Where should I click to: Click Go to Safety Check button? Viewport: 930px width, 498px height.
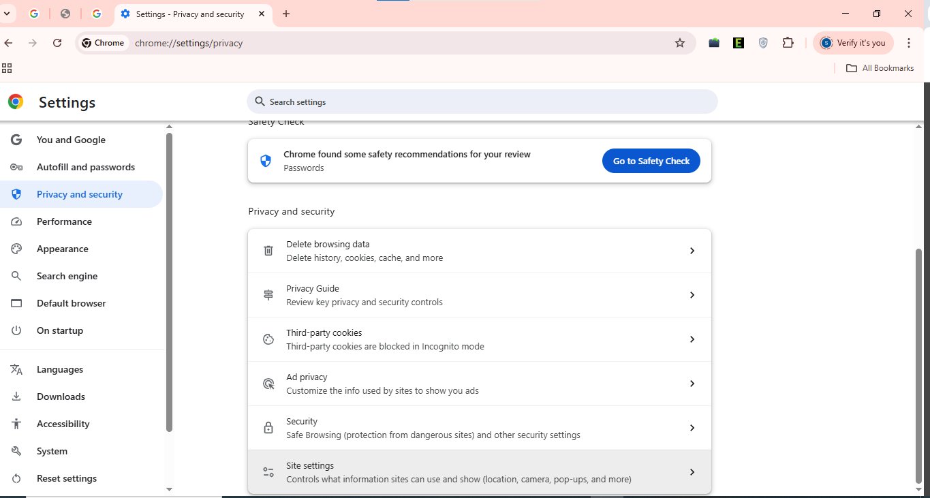coord(651,161)
